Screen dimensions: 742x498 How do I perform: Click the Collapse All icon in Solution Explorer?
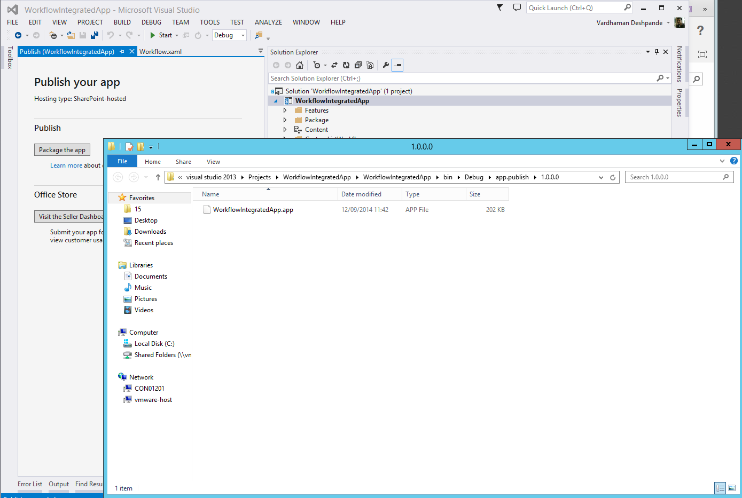coord(358,65)
